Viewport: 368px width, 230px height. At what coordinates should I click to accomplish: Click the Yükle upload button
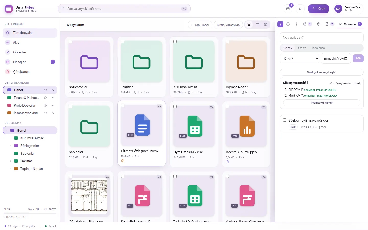319,9
